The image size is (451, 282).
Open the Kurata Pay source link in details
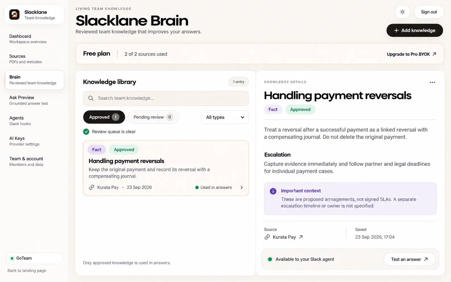click(284, 237)
